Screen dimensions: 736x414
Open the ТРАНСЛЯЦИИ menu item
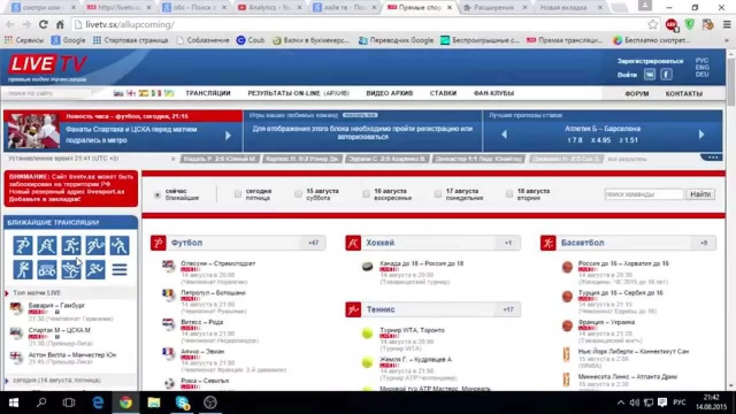(x=208, y=93)
